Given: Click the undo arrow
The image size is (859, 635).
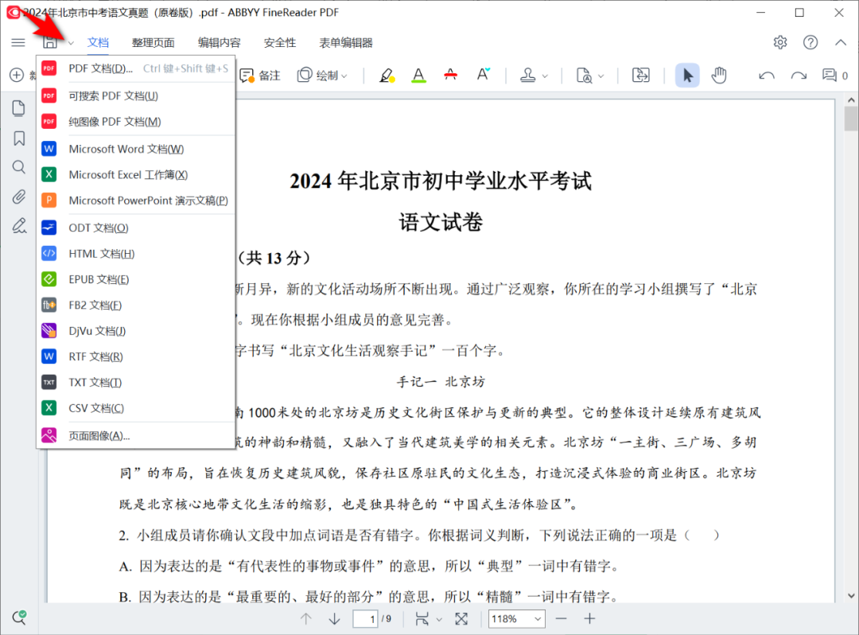Looking at the screenshot, I should click(767, 76).
